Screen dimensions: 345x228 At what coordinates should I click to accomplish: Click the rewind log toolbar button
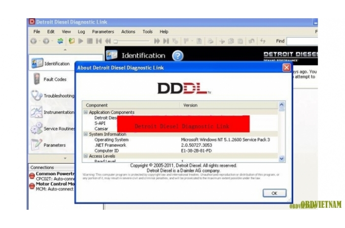(108, 41)
